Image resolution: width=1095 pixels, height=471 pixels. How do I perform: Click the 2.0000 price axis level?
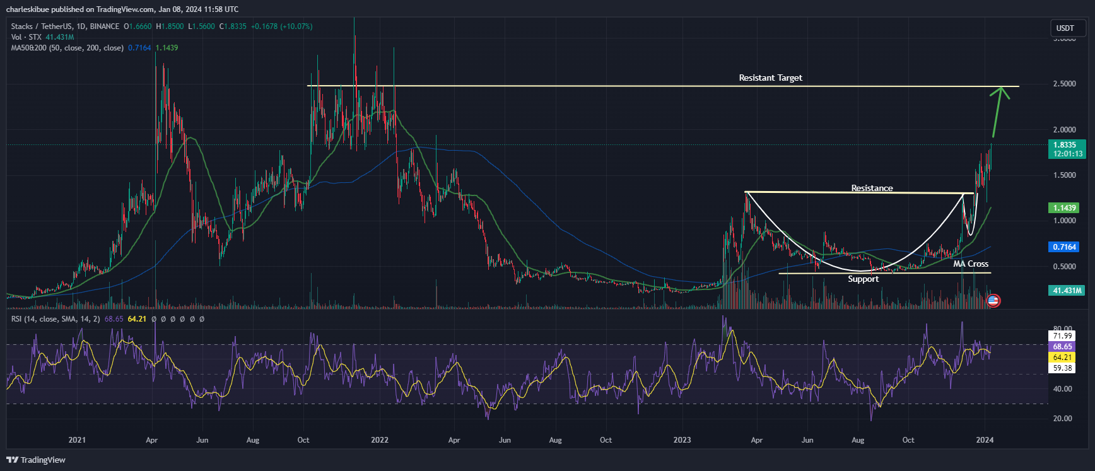point(1064,130)
